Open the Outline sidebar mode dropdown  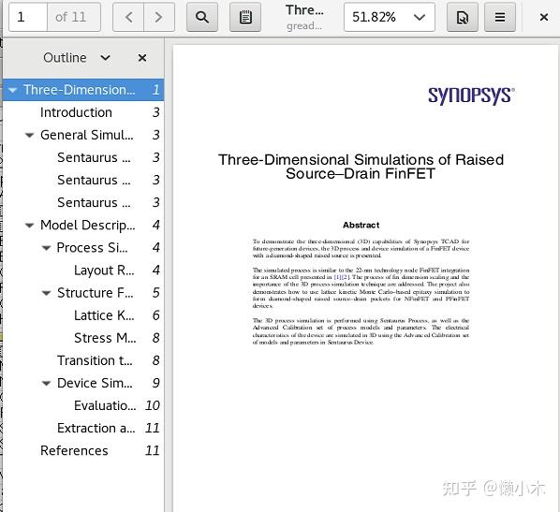[x=77, y=58]
